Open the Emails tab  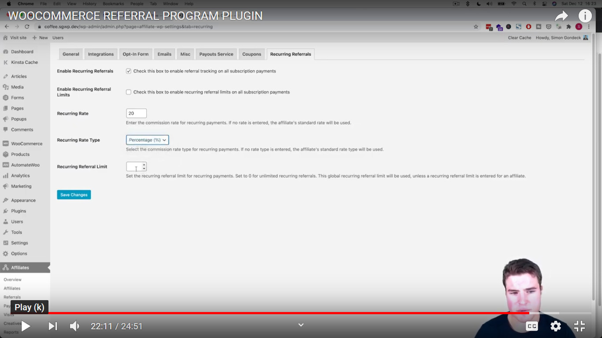(164, 54)
